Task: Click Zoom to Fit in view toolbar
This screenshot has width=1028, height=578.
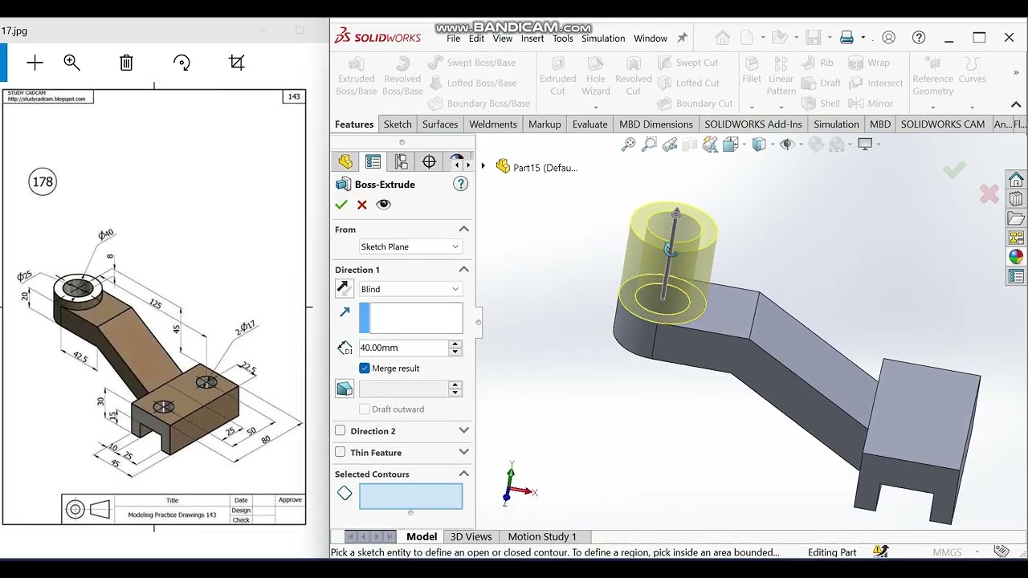Action: tap(628, 144)
